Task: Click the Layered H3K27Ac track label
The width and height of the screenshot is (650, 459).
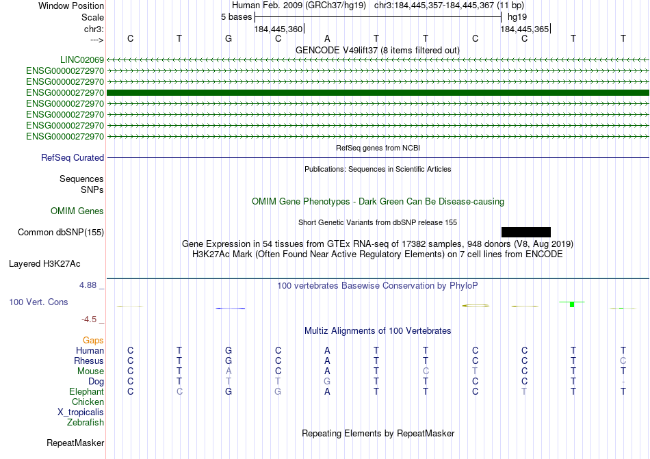Action: [x=44, y=264]
